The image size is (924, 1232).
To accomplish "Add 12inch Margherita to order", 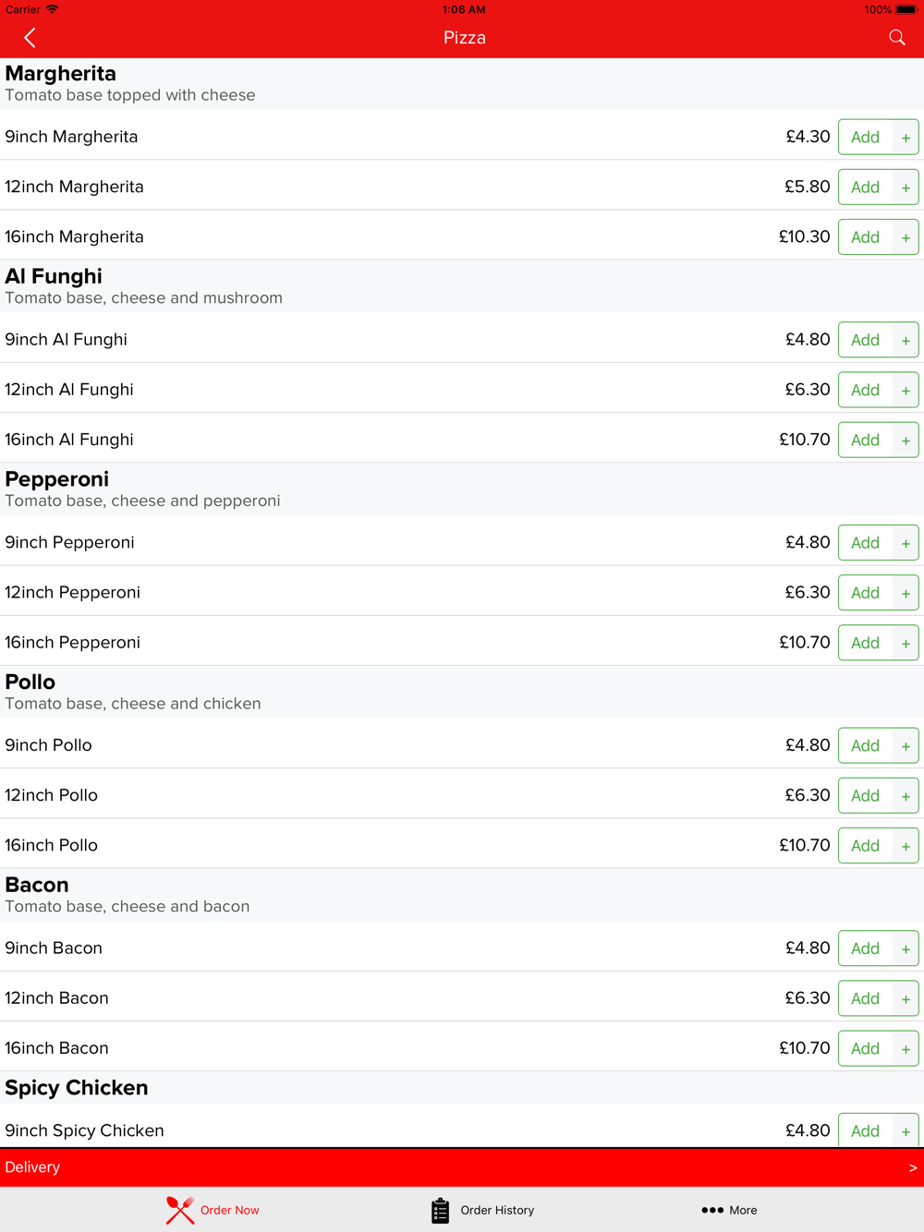I will (x=866, y=187).
